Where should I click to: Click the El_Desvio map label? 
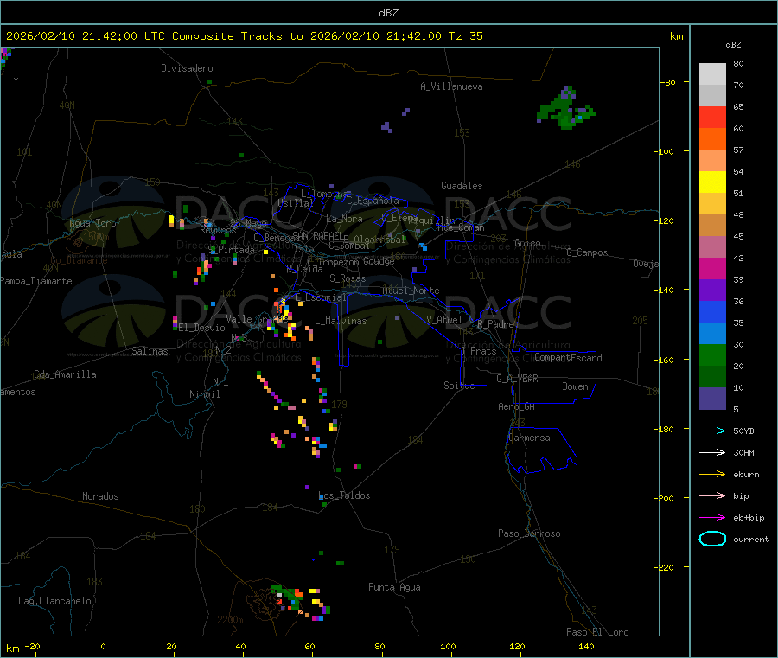(x=201, y=328)
